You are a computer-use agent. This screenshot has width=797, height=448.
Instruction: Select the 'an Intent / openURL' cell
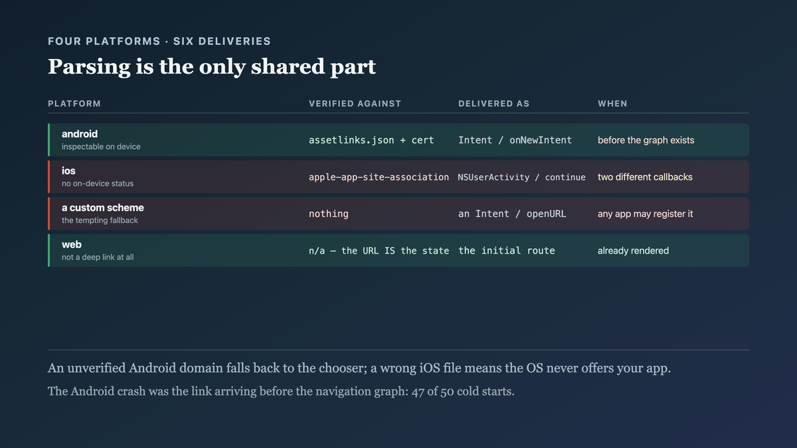click(512, 214)
